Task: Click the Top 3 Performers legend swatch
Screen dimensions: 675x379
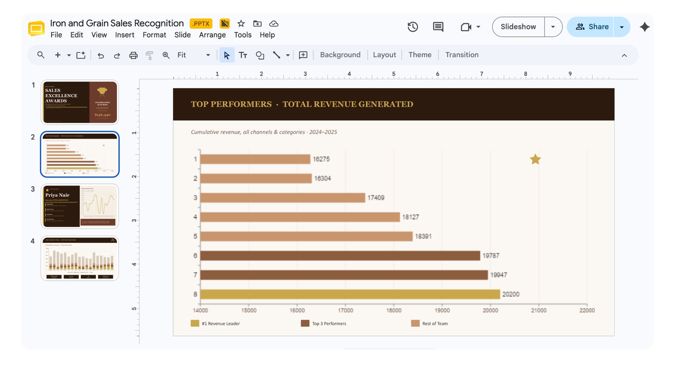Action: coord(305,323)
